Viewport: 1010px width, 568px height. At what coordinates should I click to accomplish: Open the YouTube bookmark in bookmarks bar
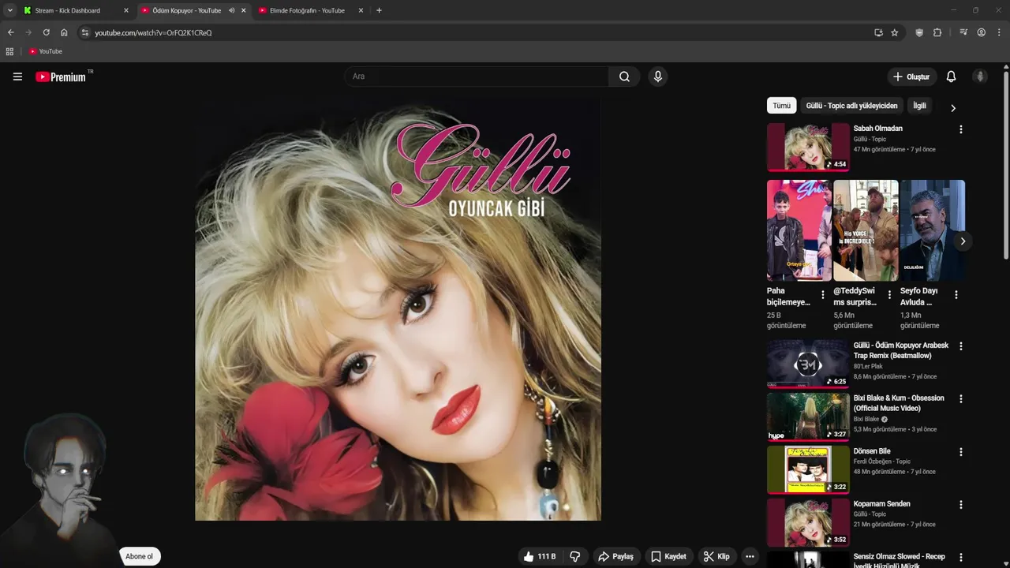46,51
